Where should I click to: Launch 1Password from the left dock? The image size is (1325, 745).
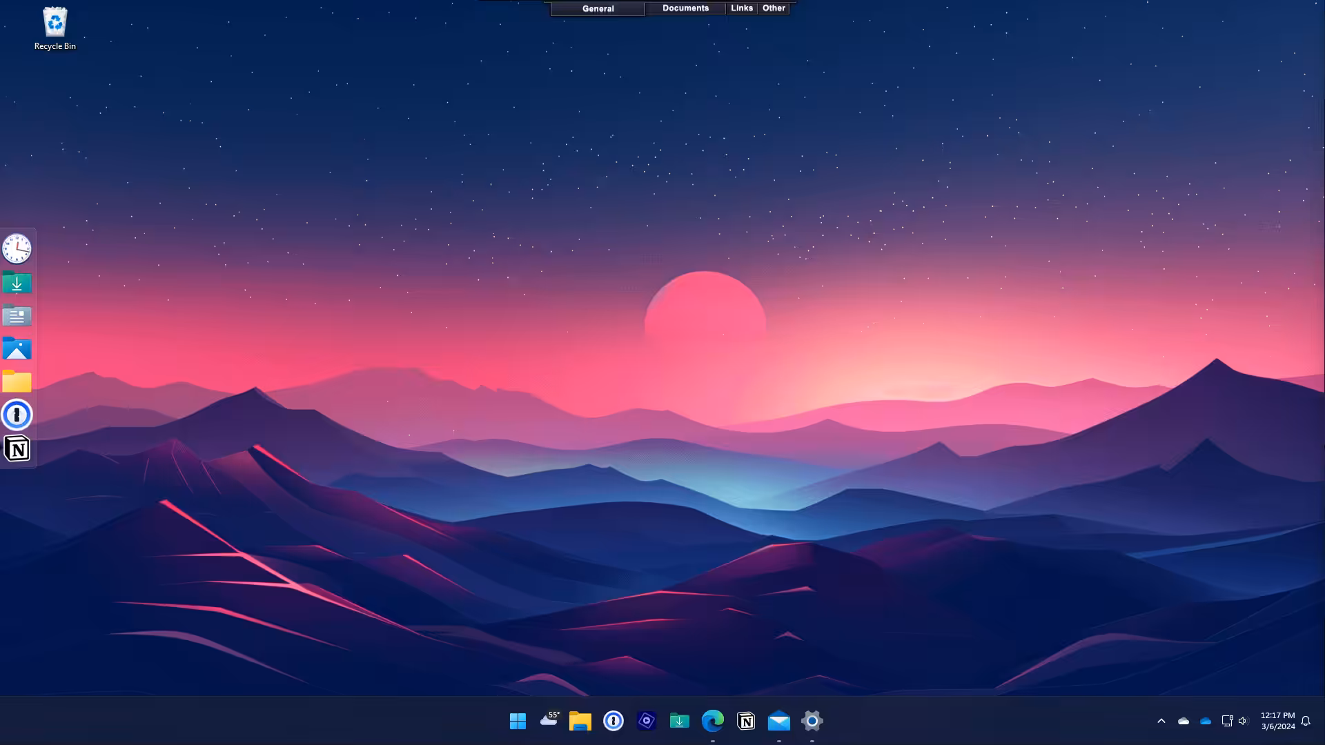tap(17, 415)
